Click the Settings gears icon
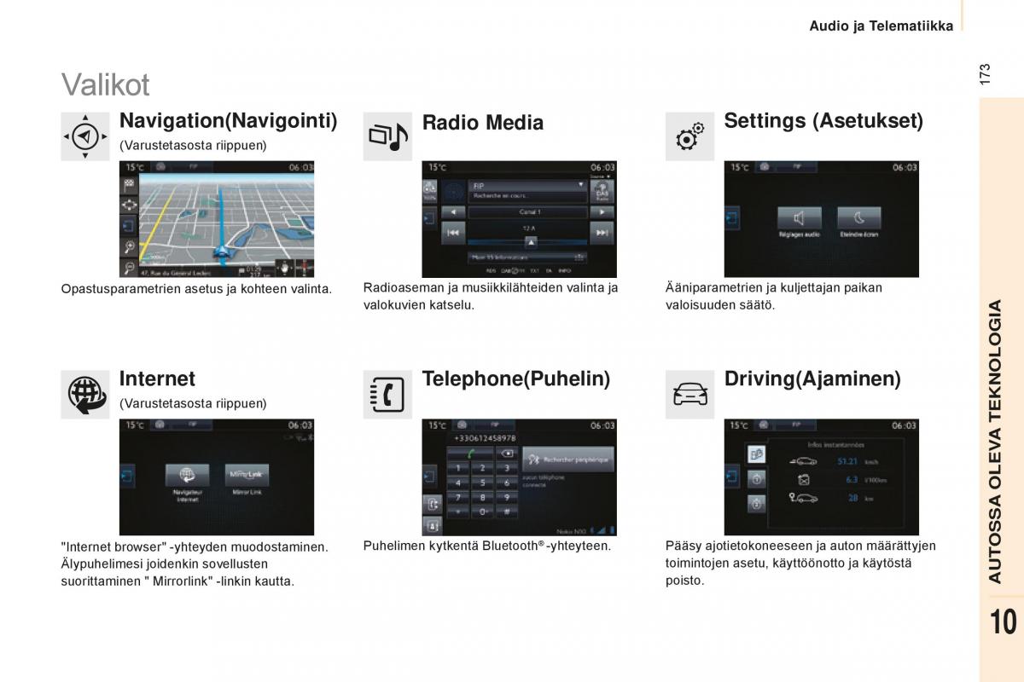Image resolution: width=1024 pixels, height=682 pixels. tap(689, 136)
